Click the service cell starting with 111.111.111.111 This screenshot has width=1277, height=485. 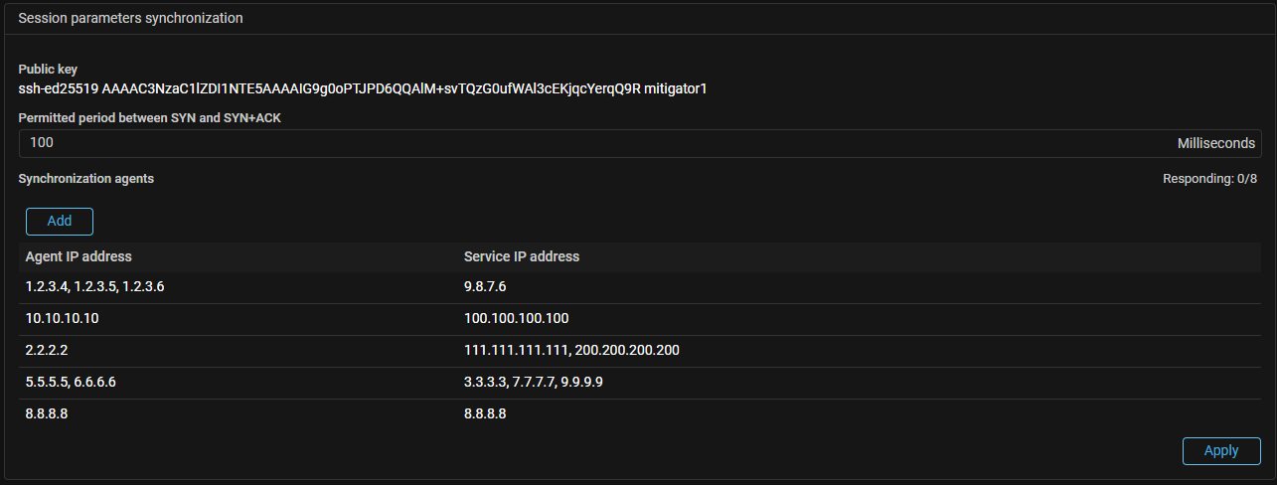571,350
